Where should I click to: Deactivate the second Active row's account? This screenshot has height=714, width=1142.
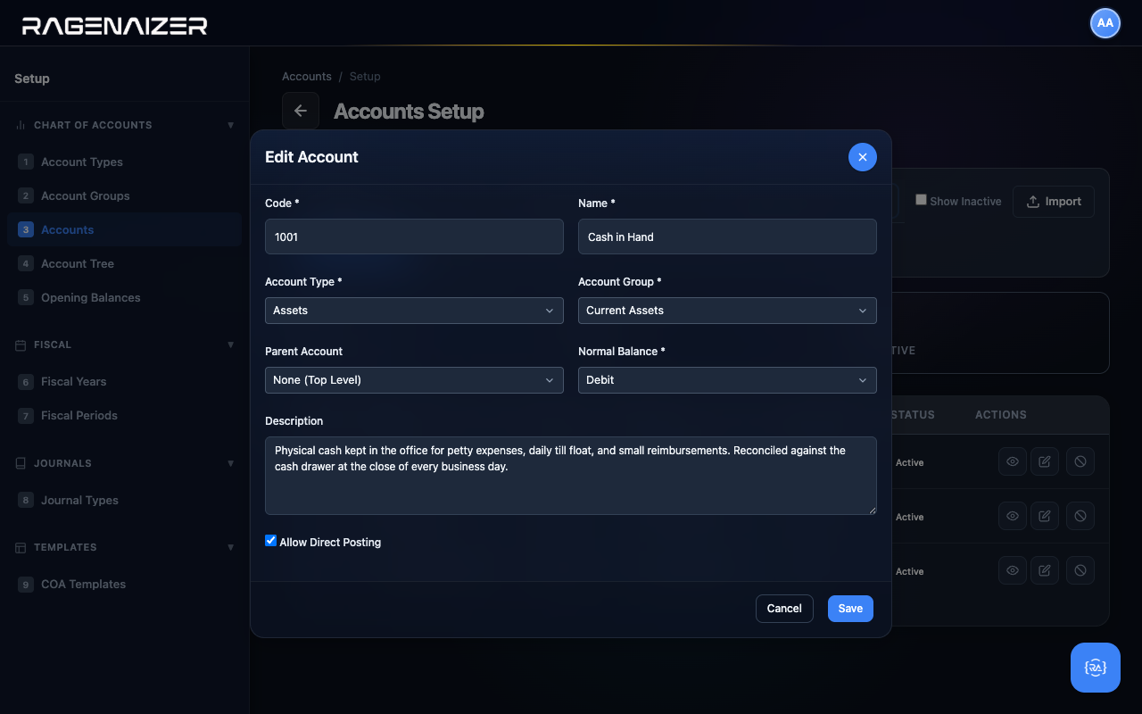coord(1080,517)
